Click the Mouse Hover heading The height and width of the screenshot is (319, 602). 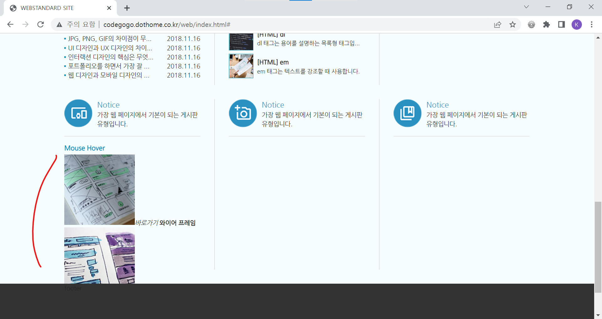[85, 148]
